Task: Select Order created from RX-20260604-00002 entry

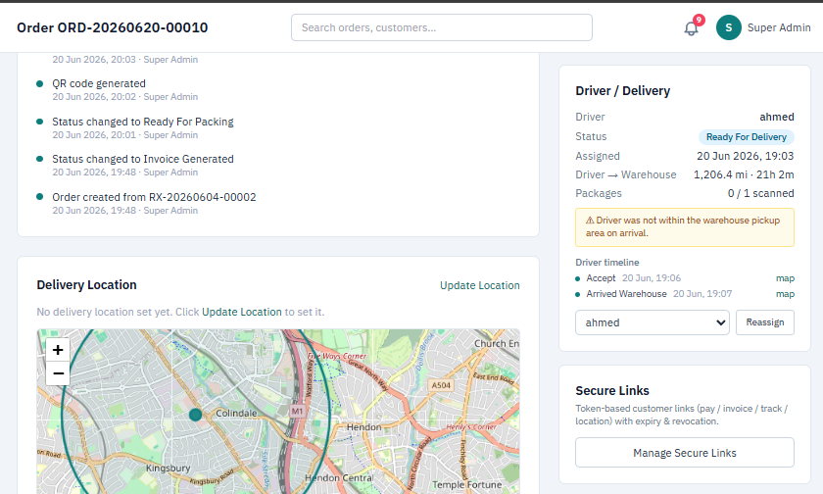Action: click(154, 197)
